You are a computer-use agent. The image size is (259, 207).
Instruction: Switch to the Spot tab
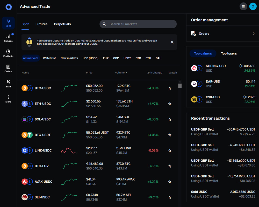[x=25, y=24]
